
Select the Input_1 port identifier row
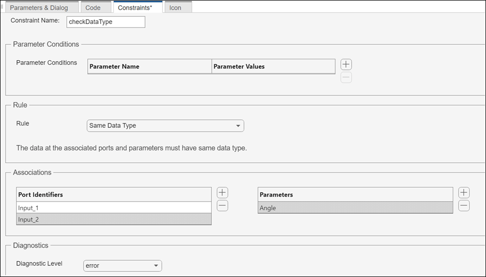tap(113, 208)
